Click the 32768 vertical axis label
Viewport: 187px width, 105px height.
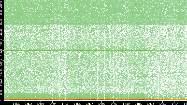2,52
